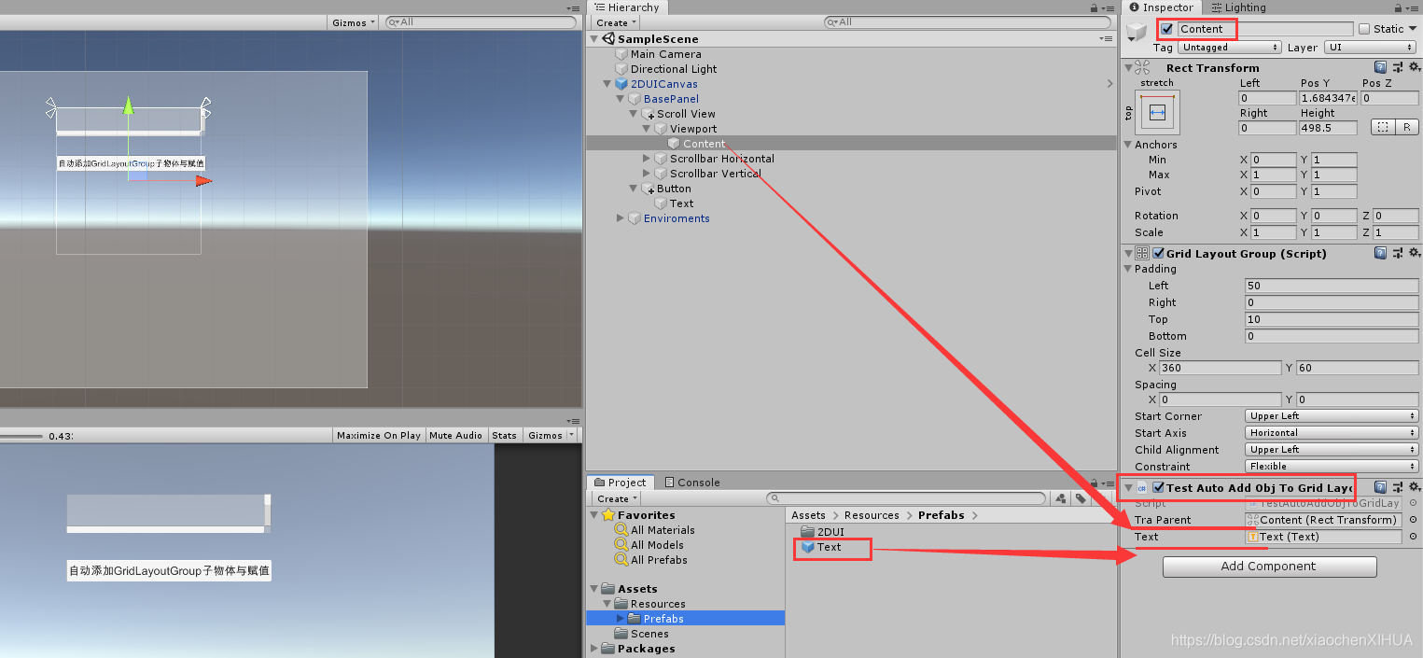
Task: Open the Start Corner dropdown
Action: coord(1332,415)
